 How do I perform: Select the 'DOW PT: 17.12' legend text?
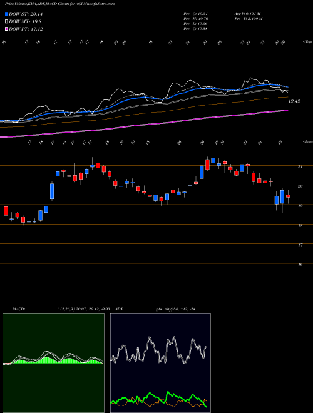pyautogui.click(x=26, y=29)
